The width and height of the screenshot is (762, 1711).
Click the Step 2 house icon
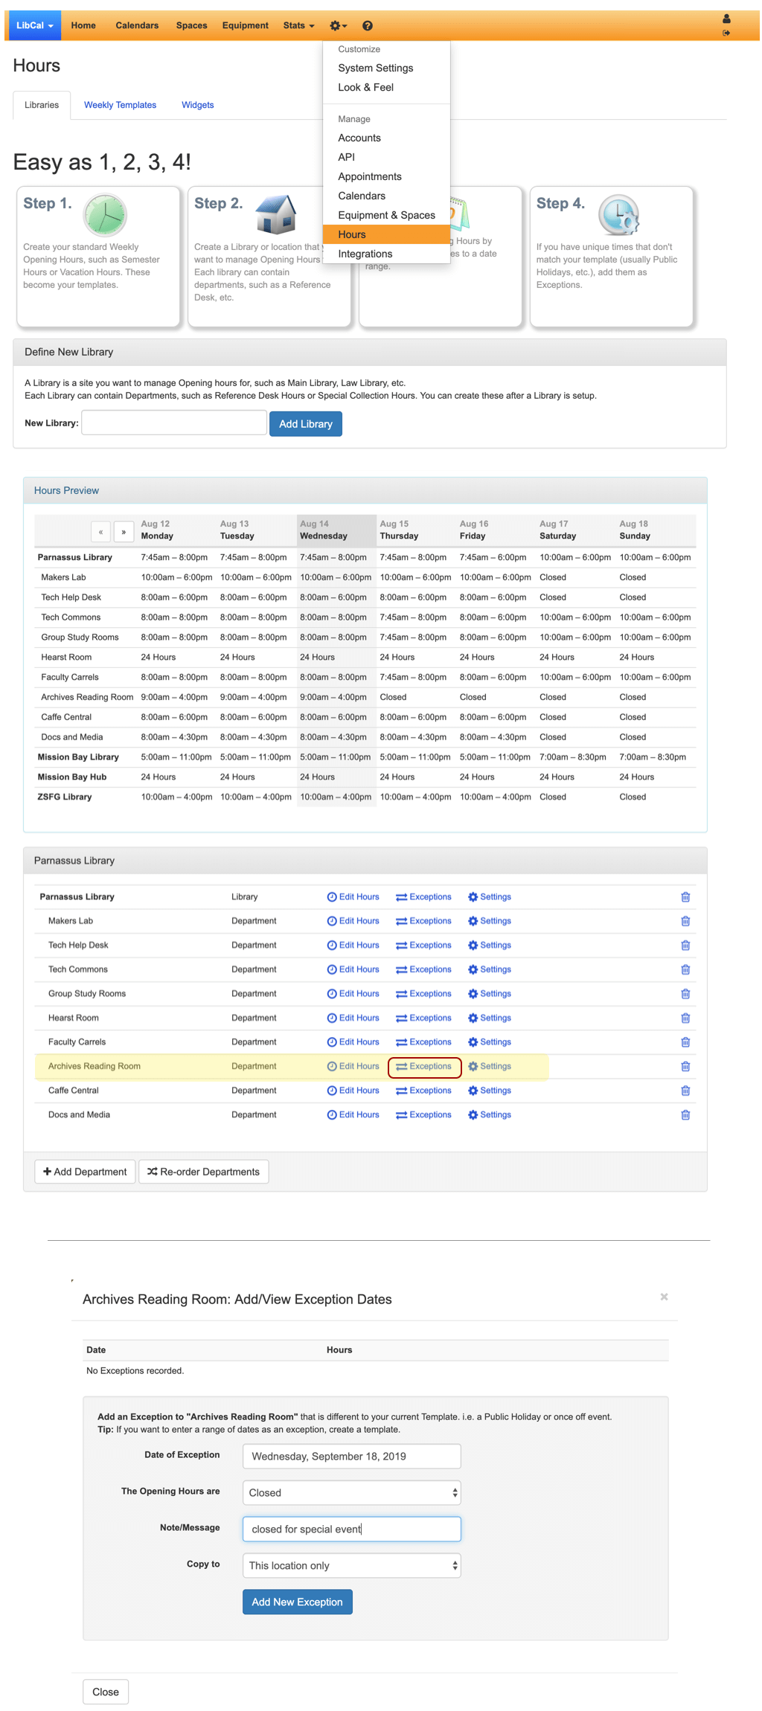tap(276, 214)
